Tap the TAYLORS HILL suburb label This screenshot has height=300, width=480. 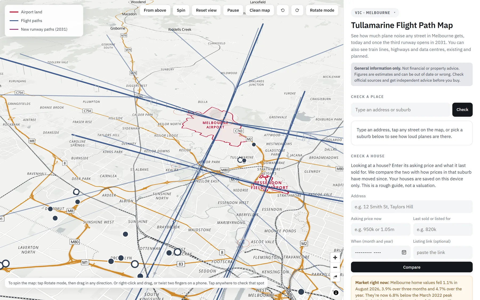pyautogui.click(x=108, y=135)
